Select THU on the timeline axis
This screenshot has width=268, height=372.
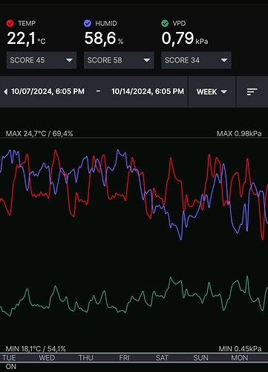pos(86,358)
